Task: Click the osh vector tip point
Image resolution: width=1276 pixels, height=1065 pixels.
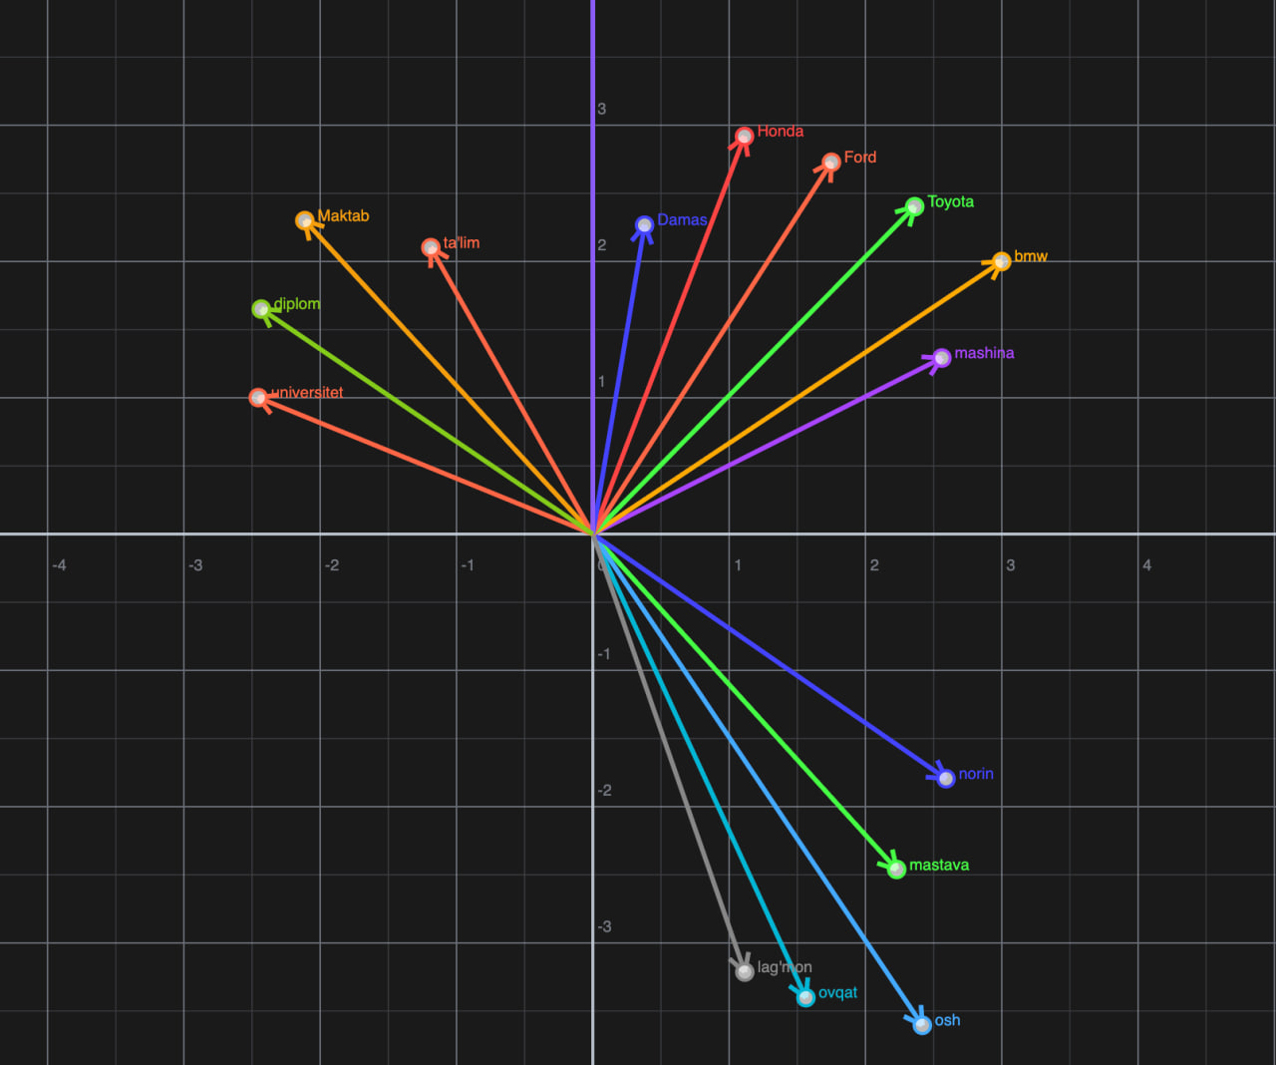Action: (923, 1024)
